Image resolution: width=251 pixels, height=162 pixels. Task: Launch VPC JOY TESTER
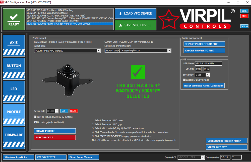[x=51, y=157]
